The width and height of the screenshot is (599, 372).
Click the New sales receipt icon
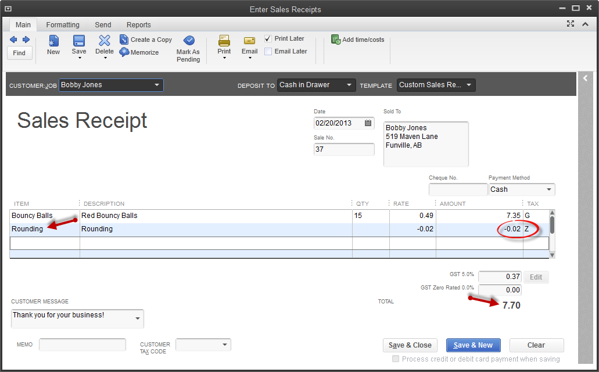[53, 41]
